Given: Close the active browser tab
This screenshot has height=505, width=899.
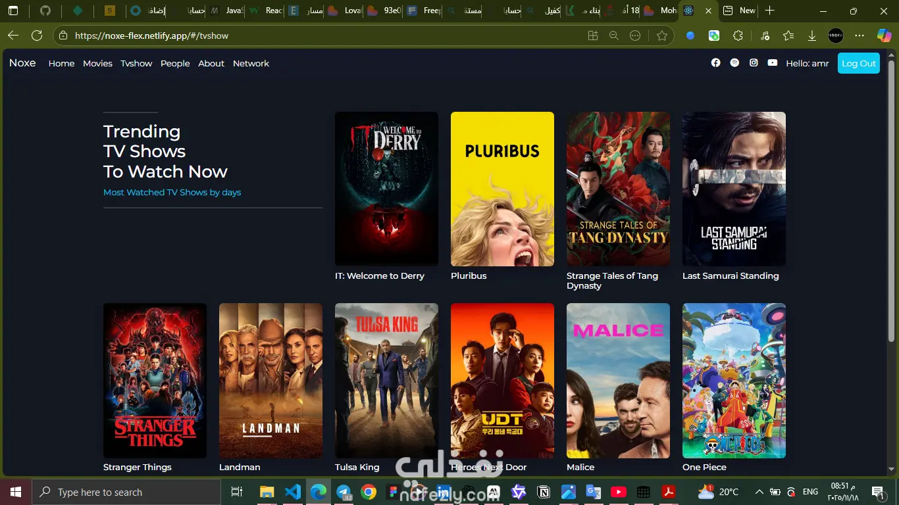Looking at the screenshot, I should (707, 11).
